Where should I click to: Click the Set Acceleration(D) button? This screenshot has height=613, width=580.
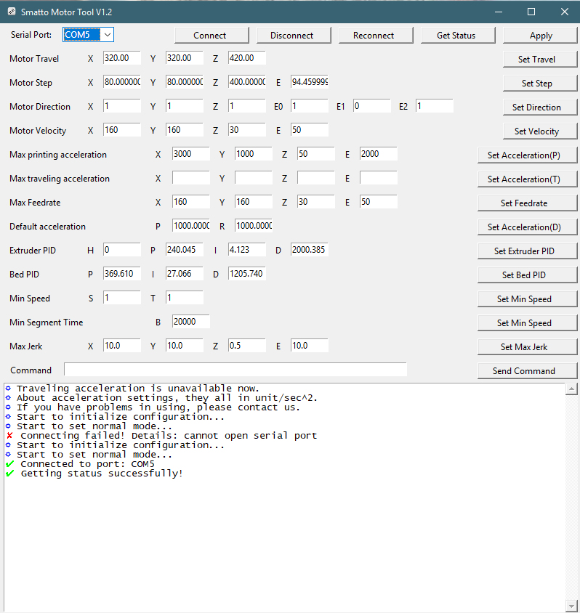click(x=527, y=227)
